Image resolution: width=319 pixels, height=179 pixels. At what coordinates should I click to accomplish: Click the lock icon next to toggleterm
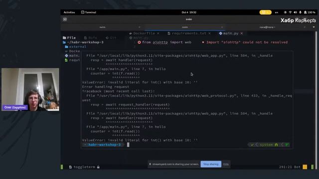coord(98,167)
